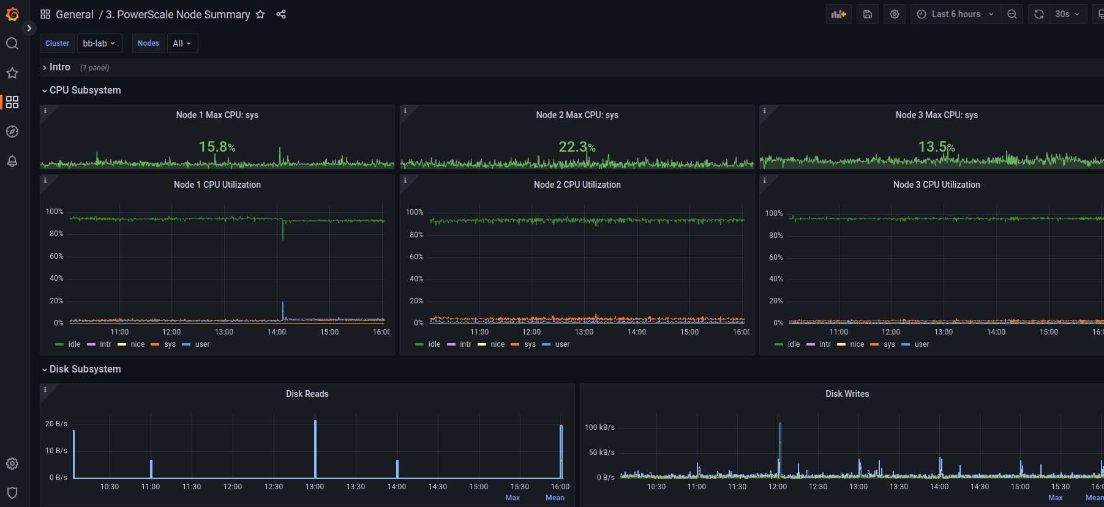Open Node 3 CPU Utilization panel menu
This screenshot has height=507, width=1104.
937,185
